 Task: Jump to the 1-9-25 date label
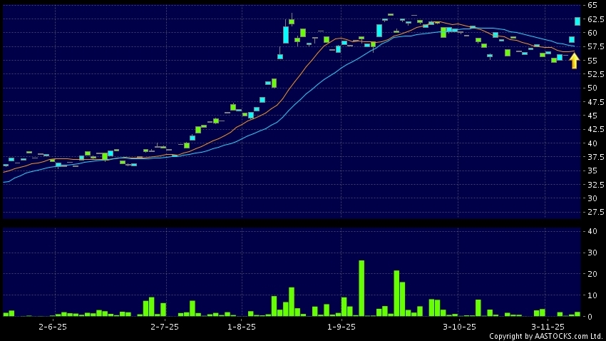click(x=341, y=326)
